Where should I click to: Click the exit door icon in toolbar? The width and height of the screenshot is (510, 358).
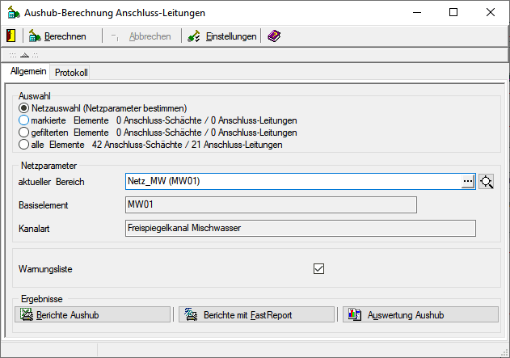[x=11, y=36]
